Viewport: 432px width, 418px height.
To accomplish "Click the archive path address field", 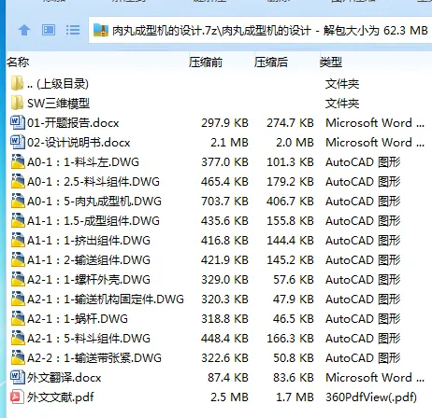I will point(261,30).
